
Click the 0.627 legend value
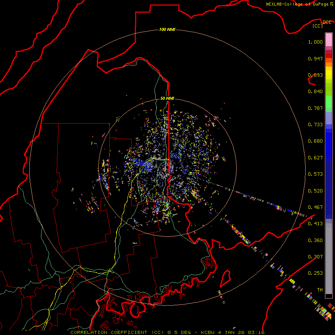tap(315, 158)
